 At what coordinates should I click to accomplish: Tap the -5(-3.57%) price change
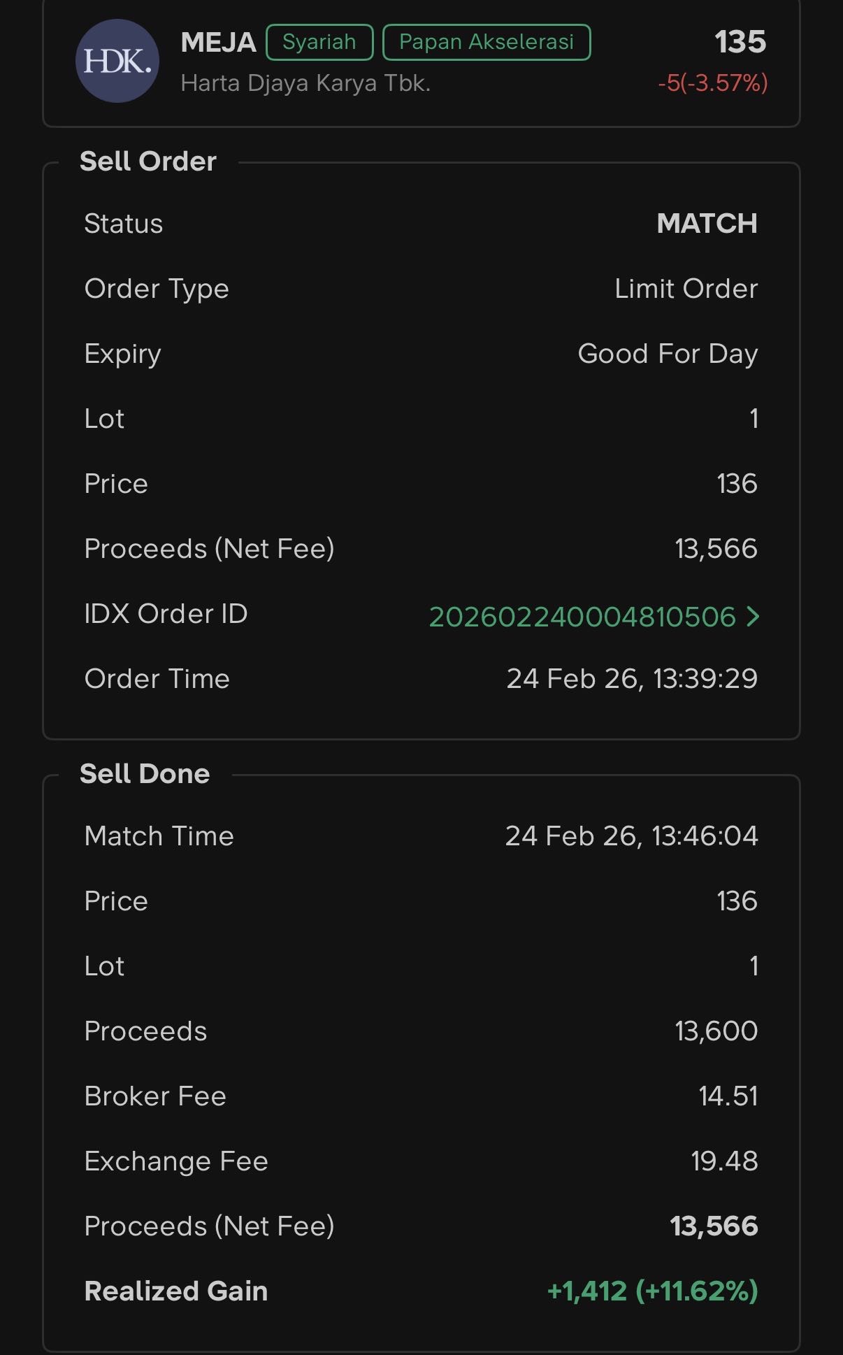pos(712,83)
